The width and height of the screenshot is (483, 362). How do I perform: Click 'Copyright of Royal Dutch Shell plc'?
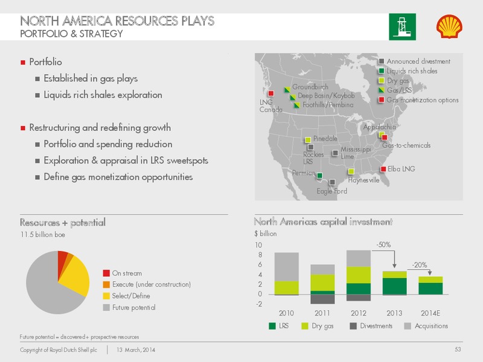point(59,350)
